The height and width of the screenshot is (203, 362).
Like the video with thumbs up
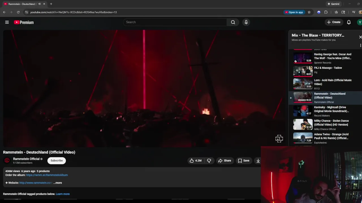[195, 160]
